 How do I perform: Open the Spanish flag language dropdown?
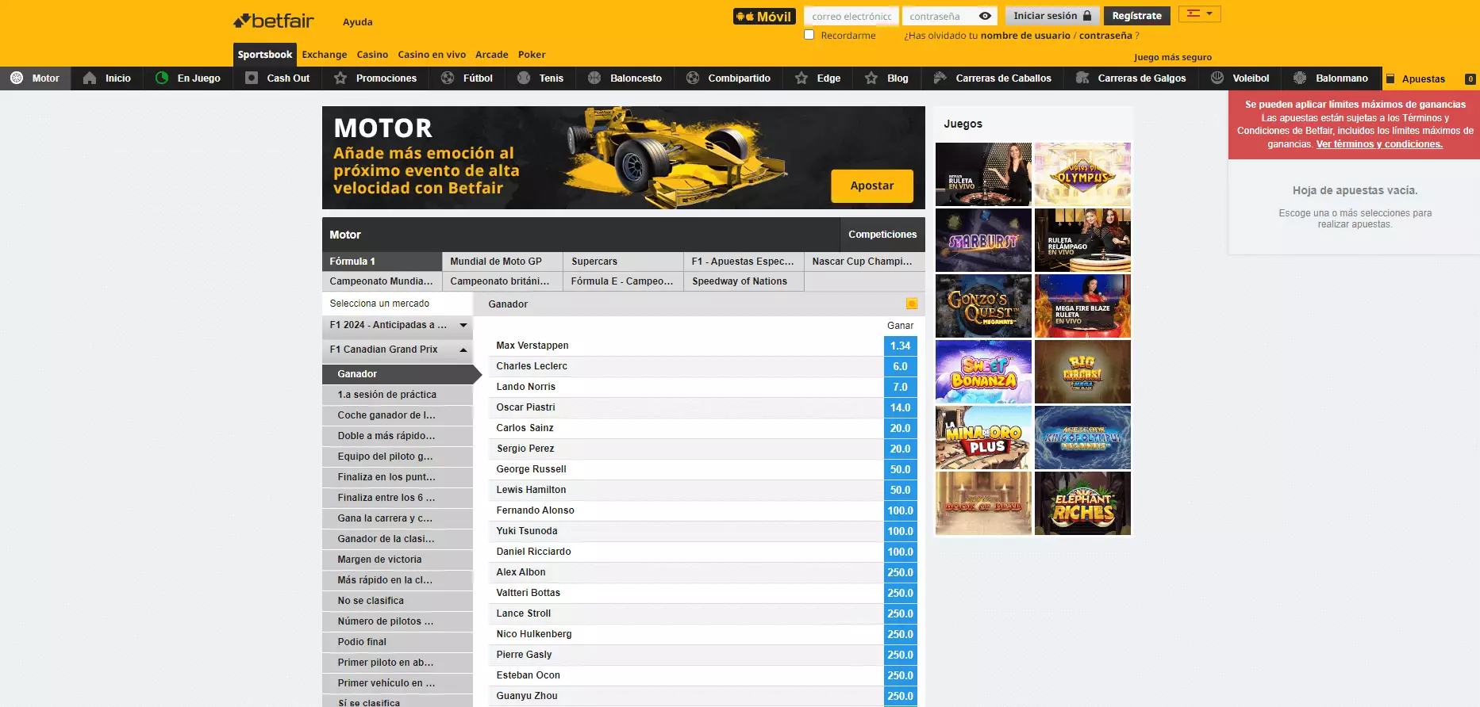click(1199, 13)
